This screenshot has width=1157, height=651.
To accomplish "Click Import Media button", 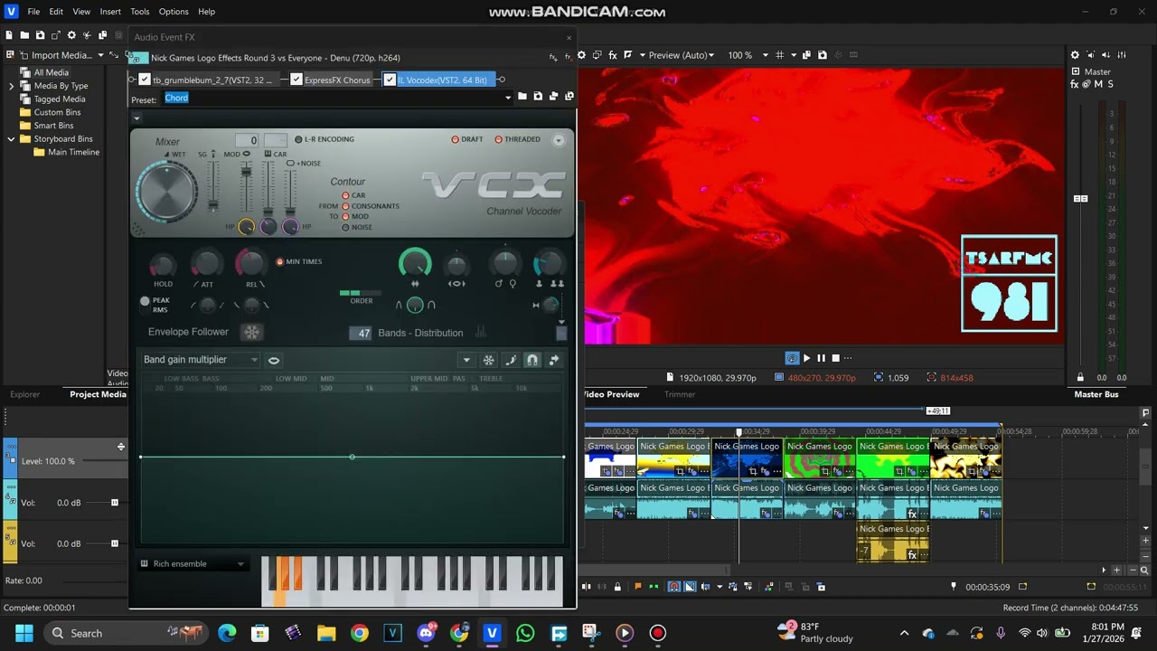I will 55,55.
